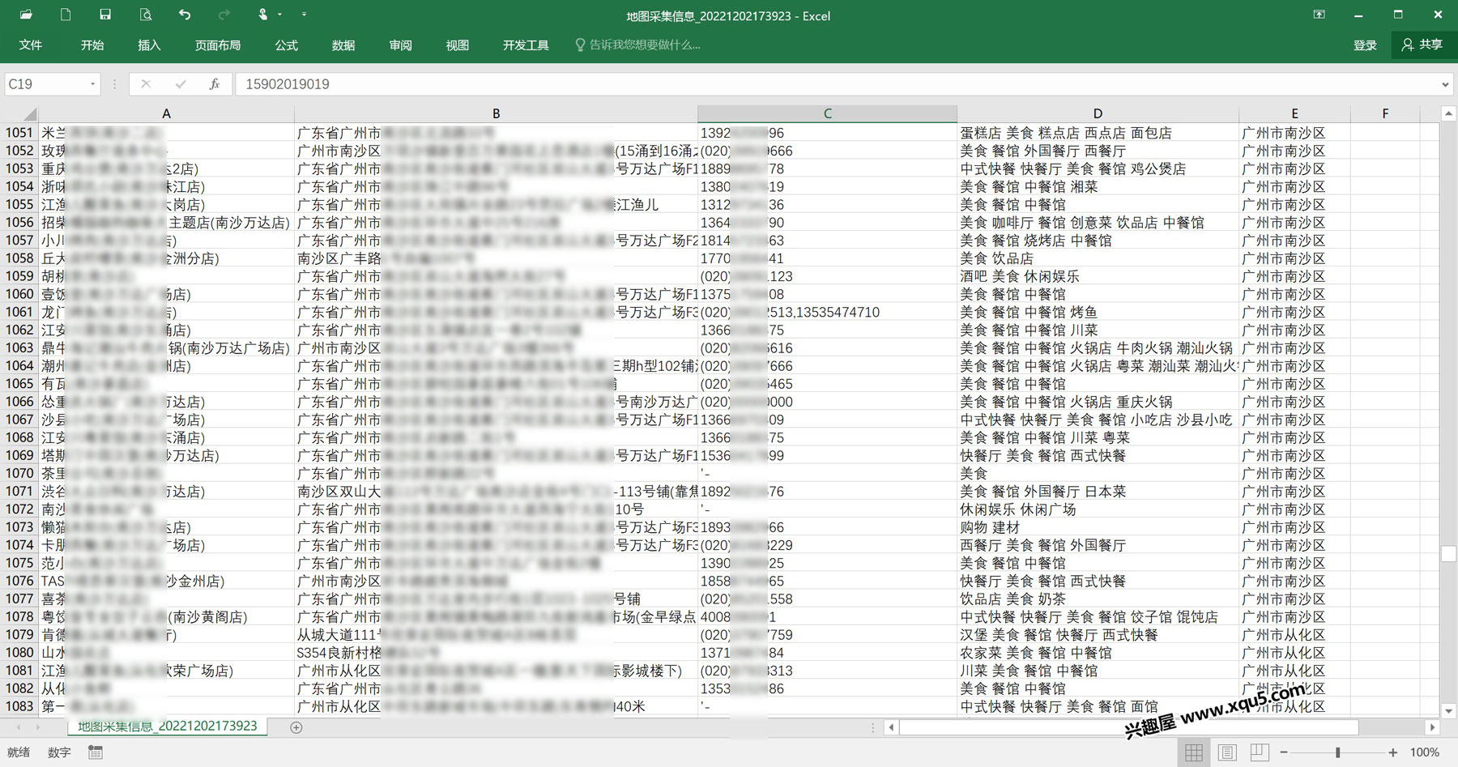
Task: Select column A header
Action: (x=167, y=113)
